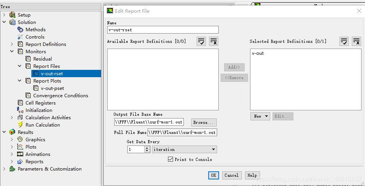The height and width of the screenshot is (186, 365).
Task: Click the Initialization t=0 icon
Action: tap(21, 110)
